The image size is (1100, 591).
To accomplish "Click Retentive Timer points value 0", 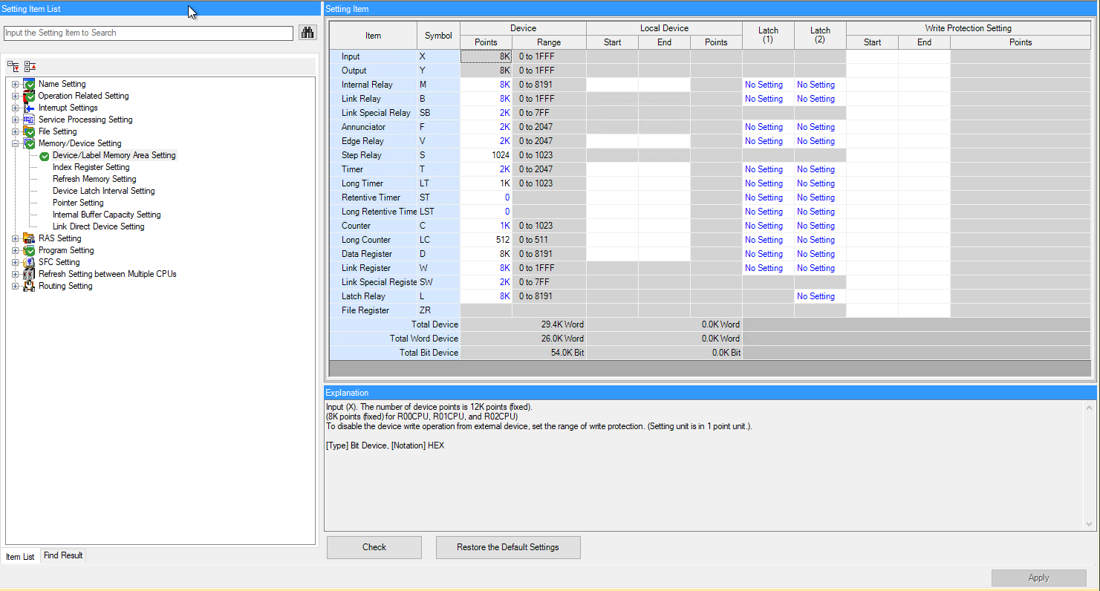I will 486,197.
